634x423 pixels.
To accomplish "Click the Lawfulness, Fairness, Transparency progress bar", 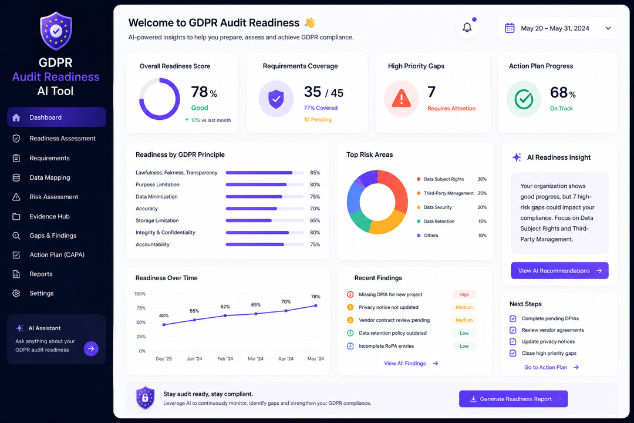I will 265,173.
